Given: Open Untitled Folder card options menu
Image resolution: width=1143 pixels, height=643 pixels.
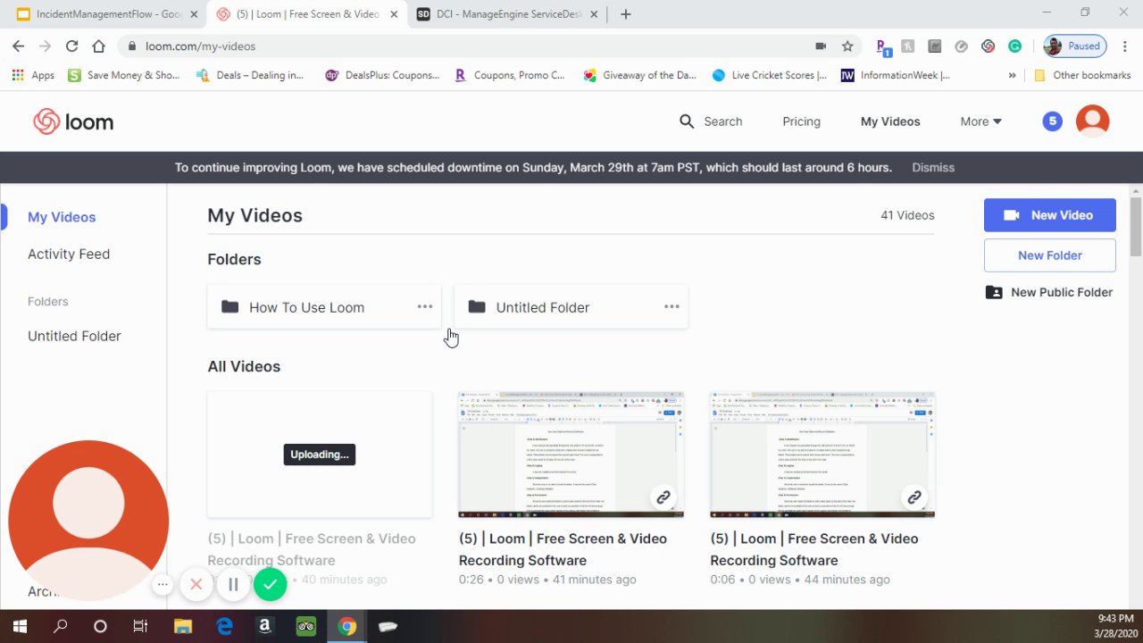Looking at the screenshot, I should coord(672,306).
